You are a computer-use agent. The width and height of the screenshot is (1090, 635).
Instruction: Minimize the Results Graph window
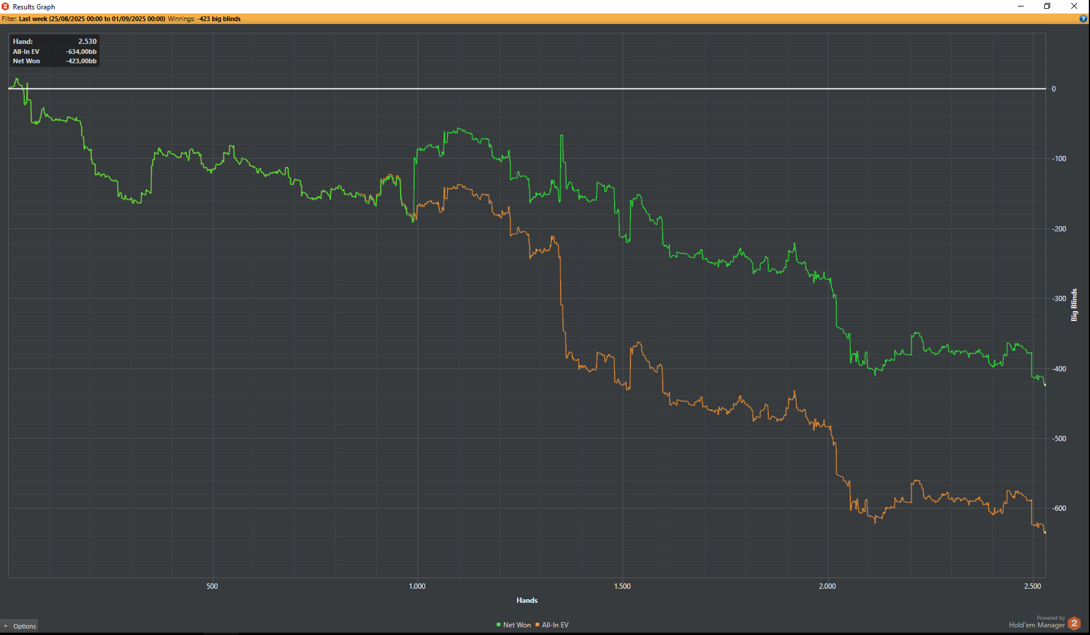pos(1021,6)
